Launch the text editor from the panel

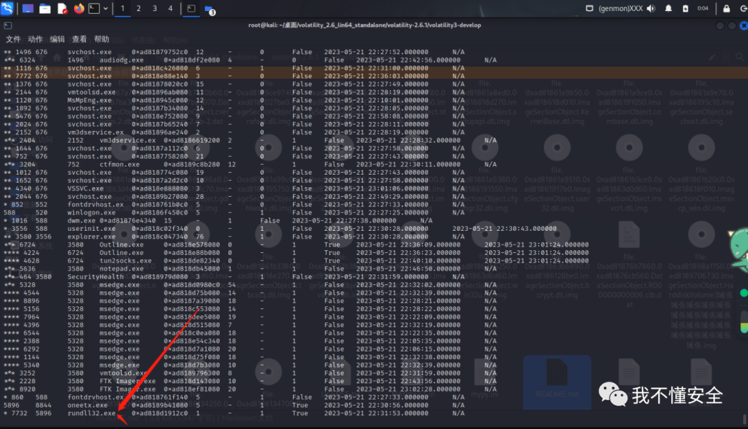tap(62, 8)
